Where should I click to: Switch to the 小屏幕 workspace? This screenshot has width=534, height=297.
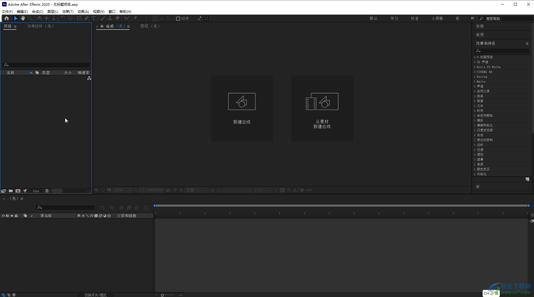click(437, 18)
